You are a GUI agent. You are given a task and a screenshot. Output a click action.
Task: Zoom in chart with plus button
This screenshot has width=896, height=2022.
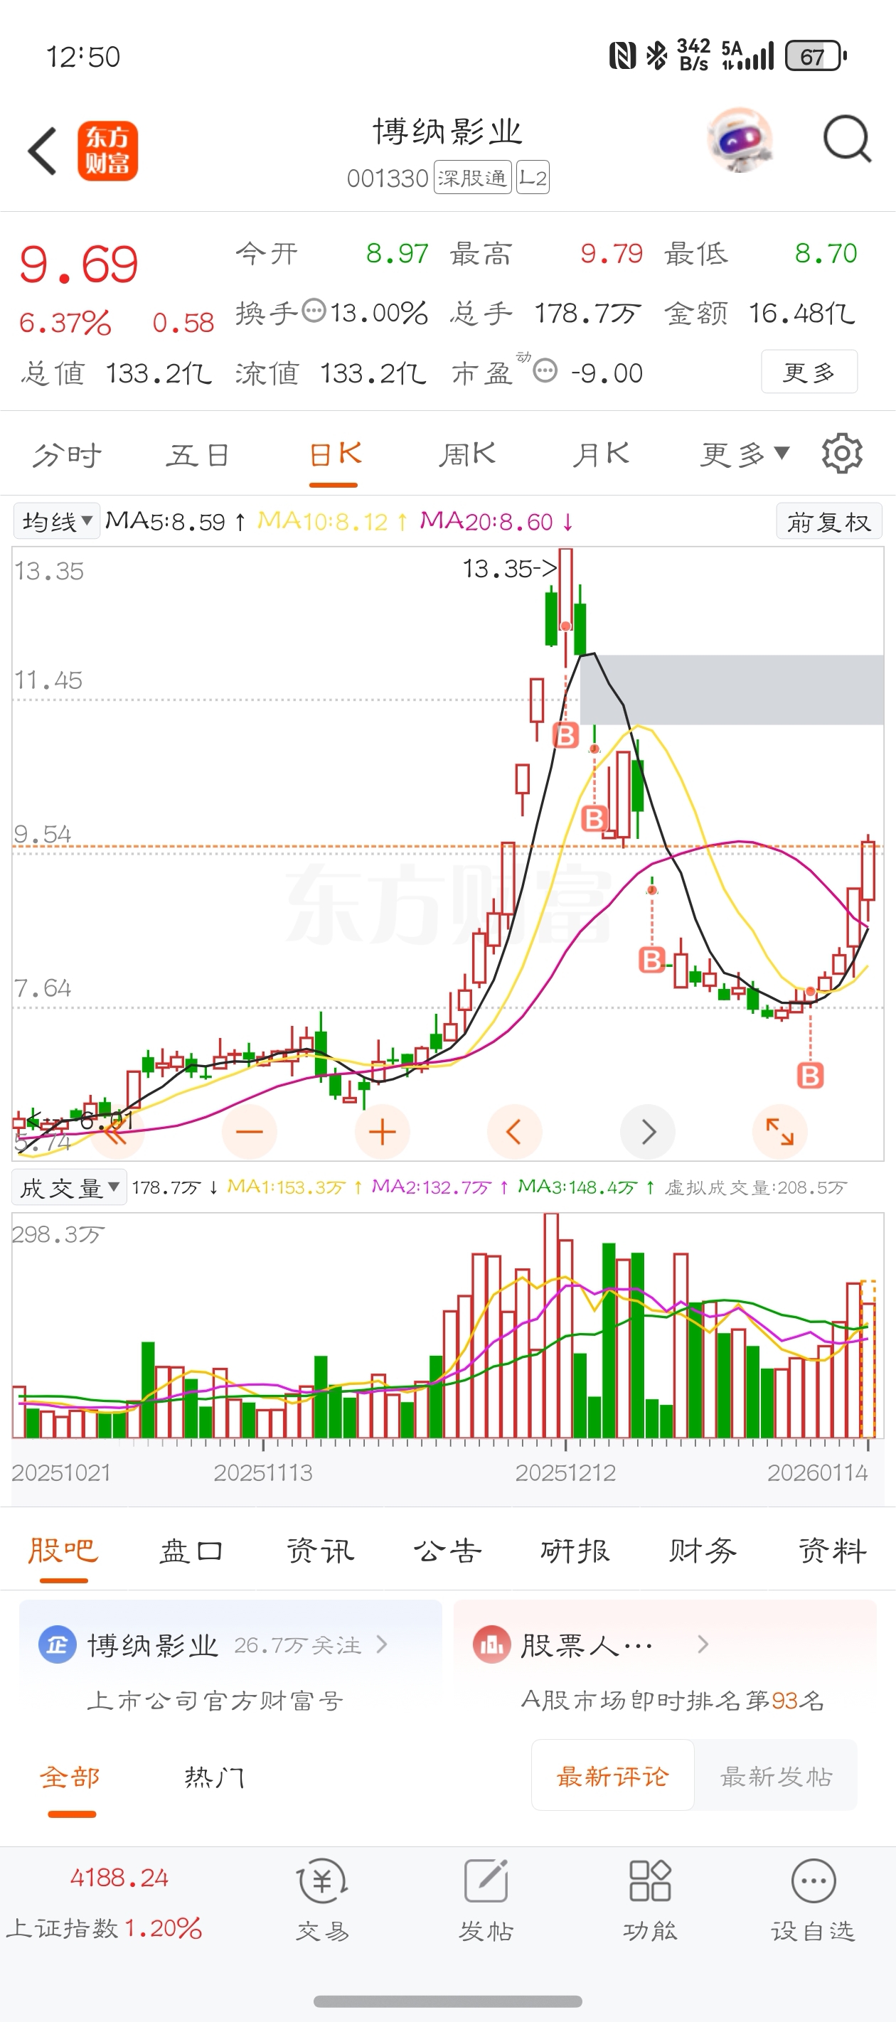tap(383, 1131)
